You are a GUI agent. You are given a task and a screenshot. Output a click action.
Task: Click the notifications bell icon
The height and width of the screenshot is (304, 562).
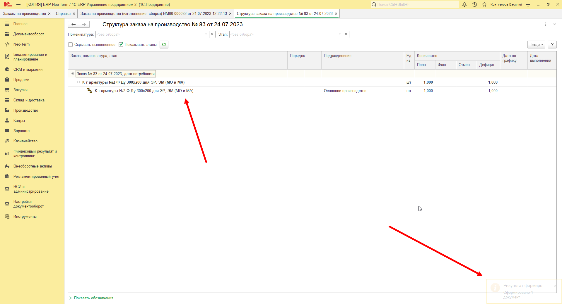tap(464, 4)
